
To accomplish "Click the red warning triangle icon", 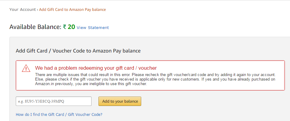I will tap(26, 68).
